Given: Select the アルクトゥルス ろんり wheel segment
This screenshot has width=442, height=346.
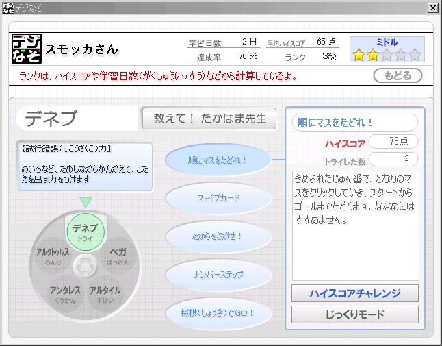Looking at the screenshot, I should pyautogui.click(x=53, y=256).
